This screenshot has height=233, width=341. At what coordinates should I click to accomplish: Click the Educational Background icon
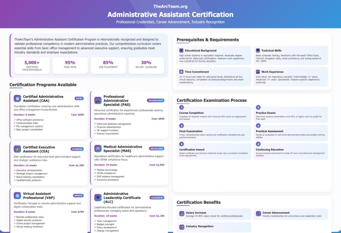pos(181,51)
